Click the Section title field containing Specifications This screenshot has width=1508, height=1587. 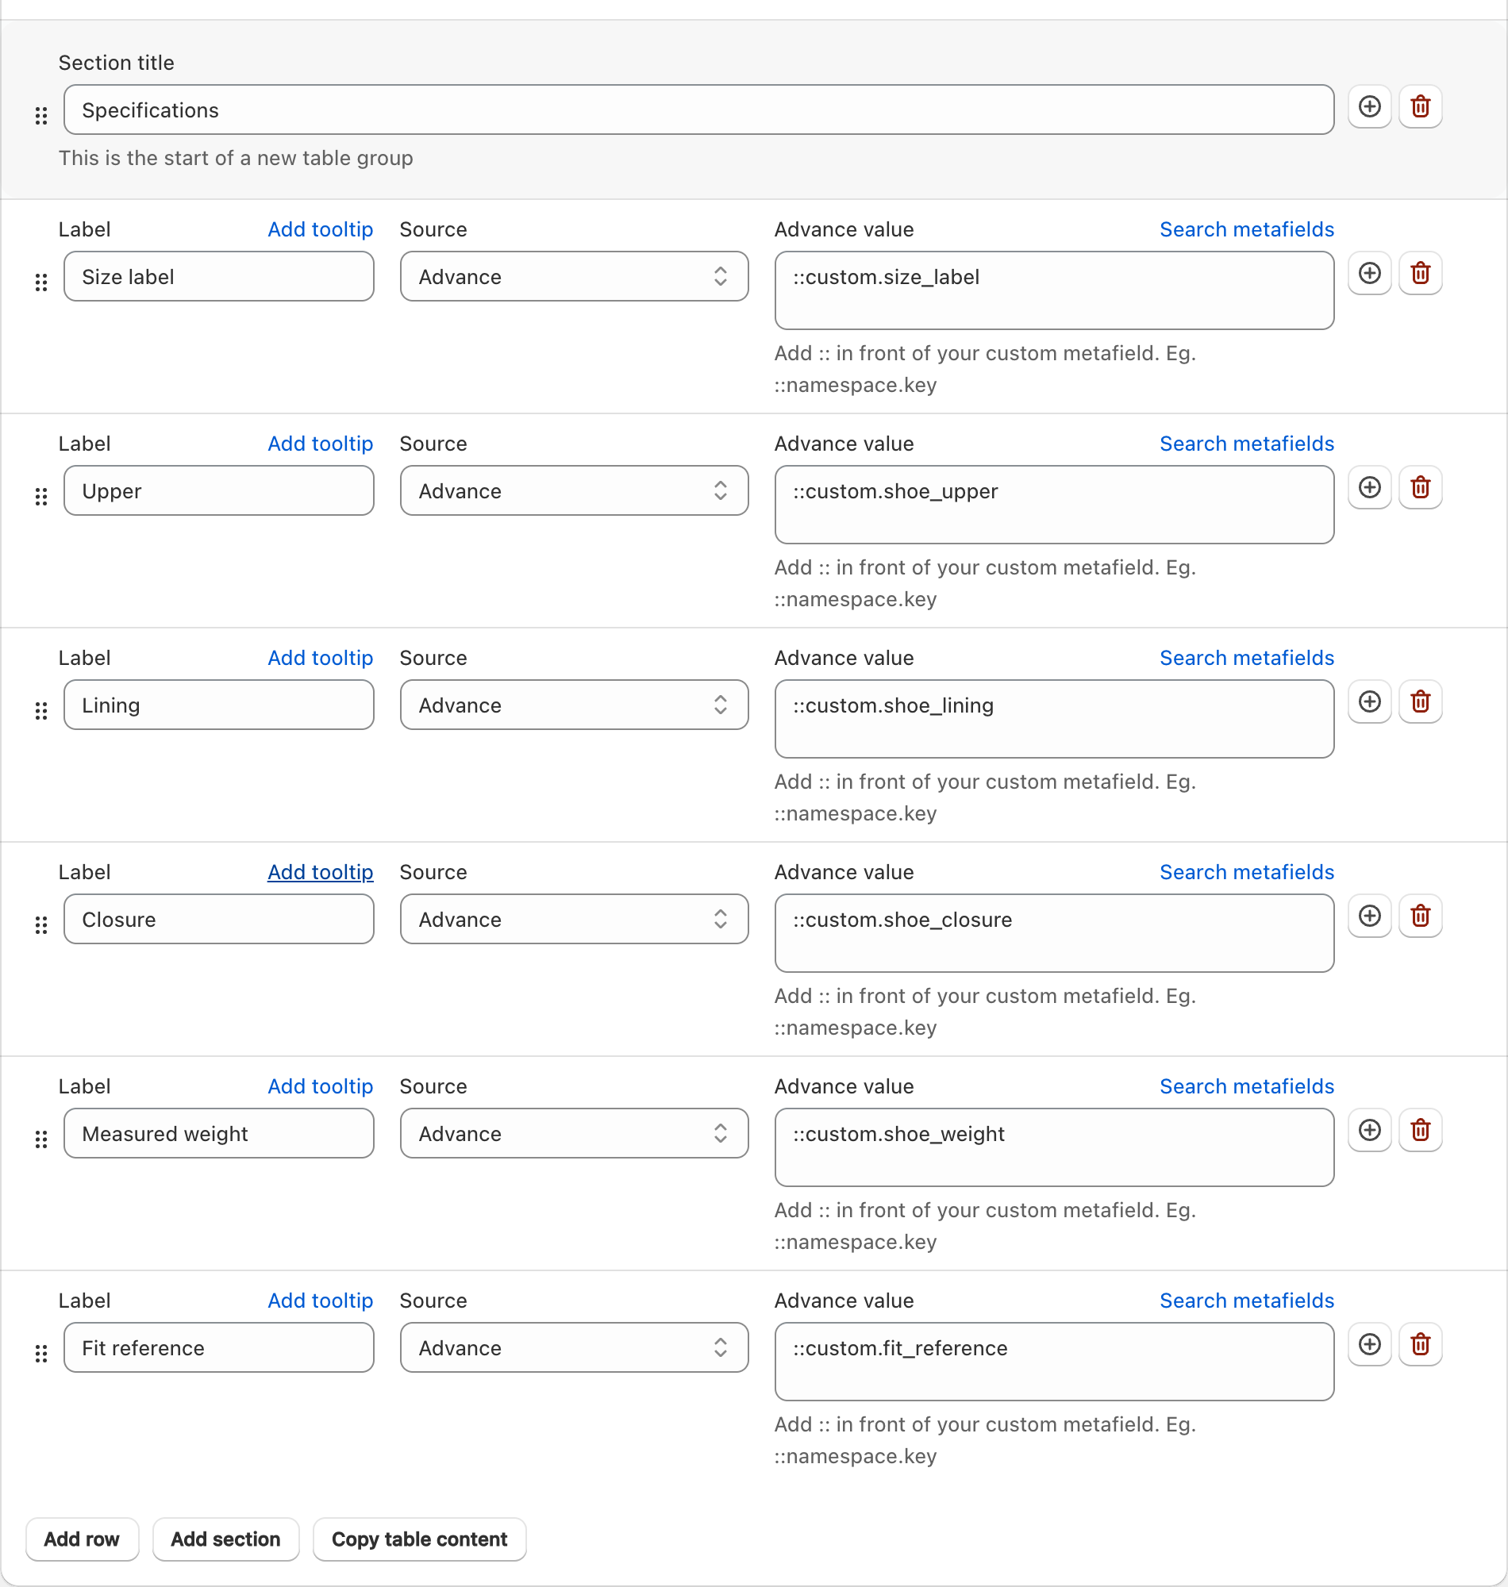(x=698, y=110)
